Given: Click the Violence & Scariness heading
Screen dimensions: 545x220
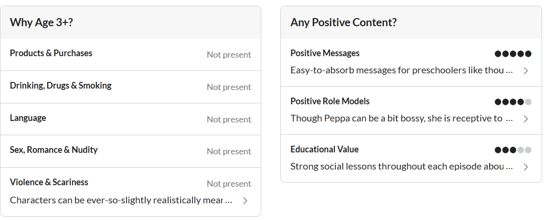Looking at the screenshot, I should point(49,182).
